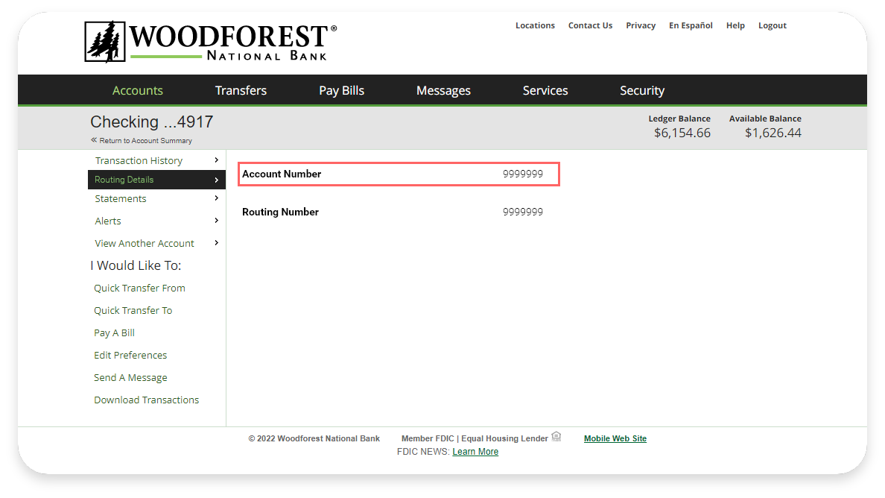Click the Woodforest National Bank logo

click(x=210, y=42)
